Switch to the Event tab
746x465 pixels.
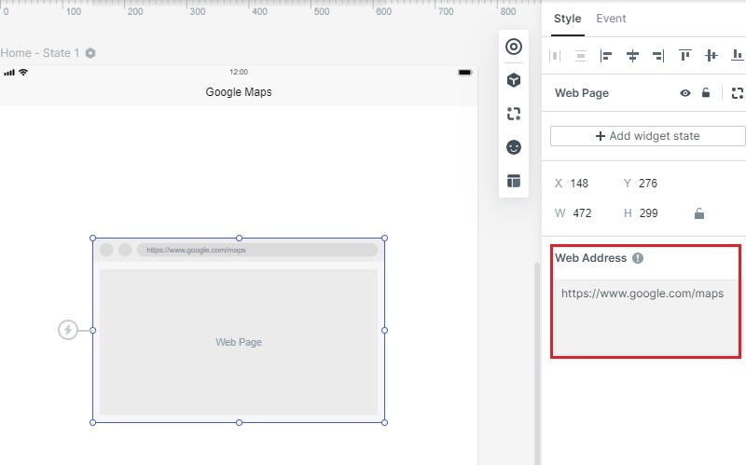click(x=611, y=19)
